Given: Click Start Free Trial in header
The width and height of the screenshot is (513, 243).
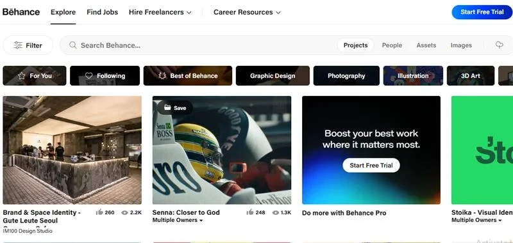Looking at the screenshot, I should pos(482,12).
